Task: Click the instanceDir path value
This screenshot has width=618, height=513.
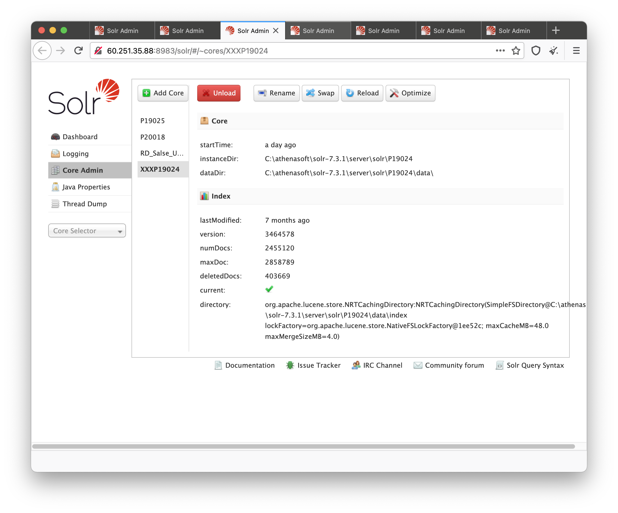Action: tap(339, 159)
